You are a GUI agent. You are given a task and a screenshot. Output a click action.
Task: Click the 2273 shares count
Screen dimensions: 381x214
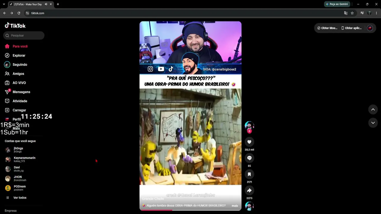[249, 198]
